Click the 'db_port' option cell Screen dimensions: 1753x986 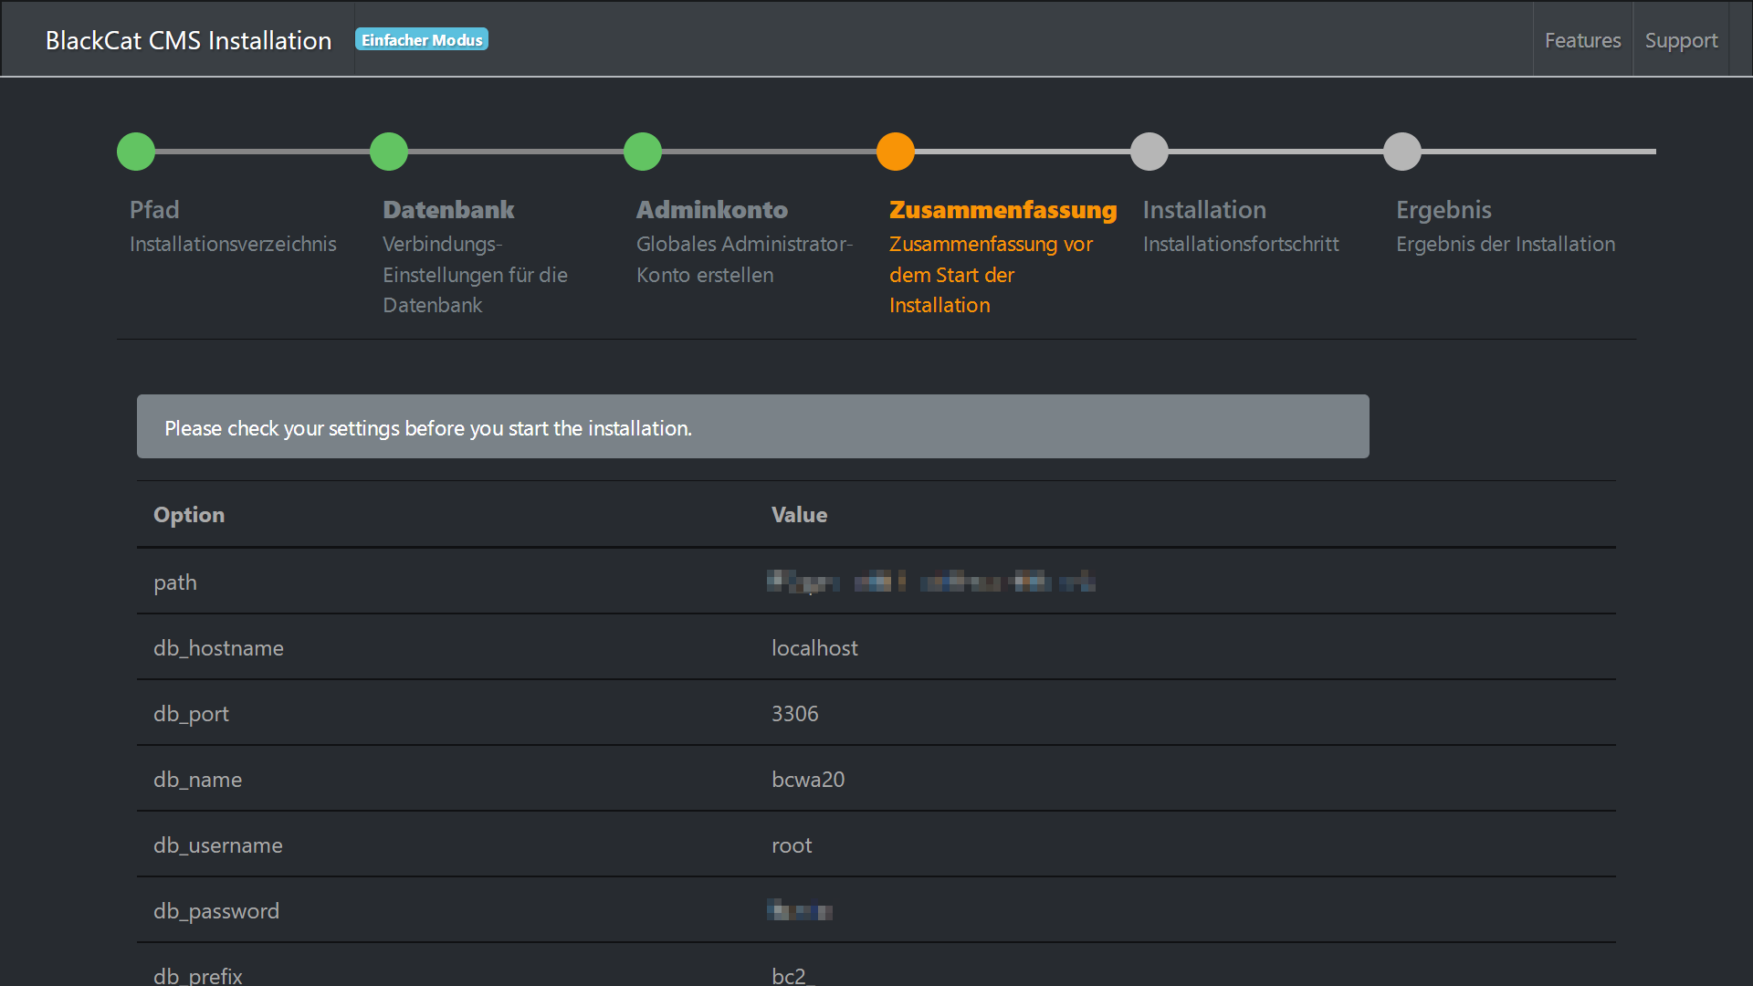point(191,714)
